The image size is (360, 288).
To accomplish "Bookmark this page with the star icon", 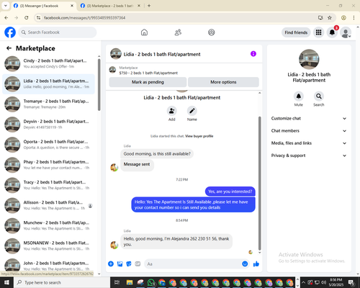I will [x=330, y=18].
